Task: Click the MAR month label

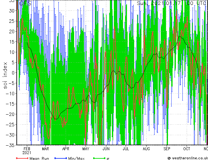Action: 45,149
